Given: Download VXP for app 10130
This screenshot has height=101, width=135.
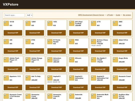Looking at the screenshot, I should [x=13, y=33].
